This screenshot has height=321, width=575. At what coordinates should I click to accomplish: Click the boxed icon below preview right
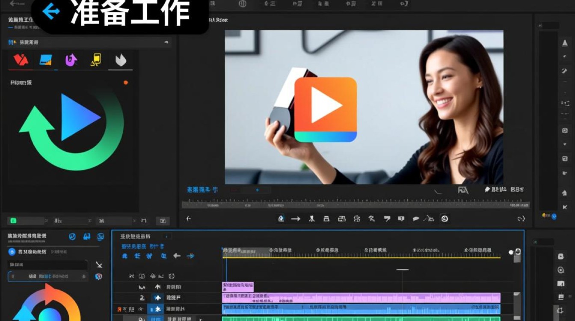(x=463, y=190)
